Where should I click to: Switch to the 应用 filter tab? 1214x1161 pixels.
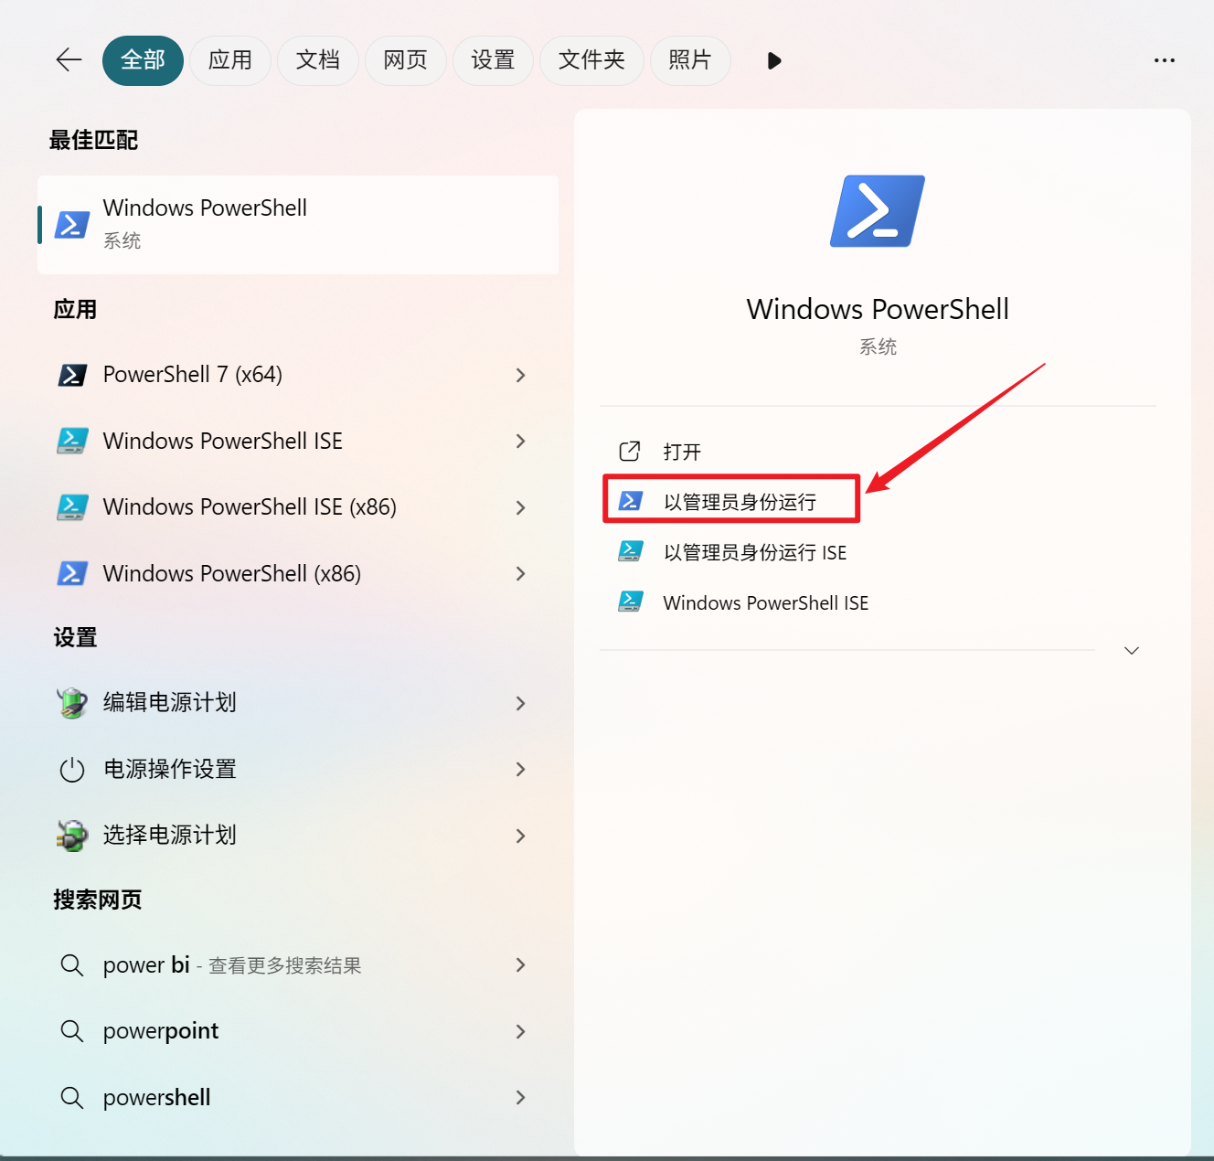tap(230, 60)
